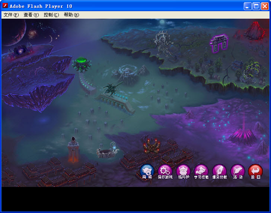Open the 控制(C) menu

tap(51, 15)
